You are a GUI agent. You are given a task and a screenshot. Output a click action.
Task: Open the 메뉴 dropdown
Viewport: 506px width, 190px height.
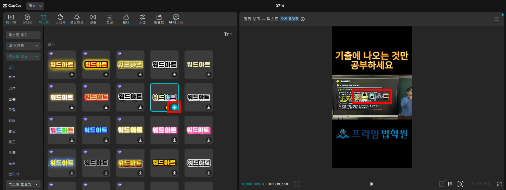pyautogui.click(x=35, y=6)
